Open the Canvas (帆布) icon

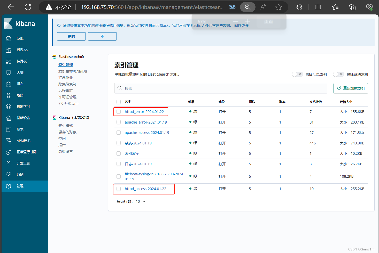9,84
